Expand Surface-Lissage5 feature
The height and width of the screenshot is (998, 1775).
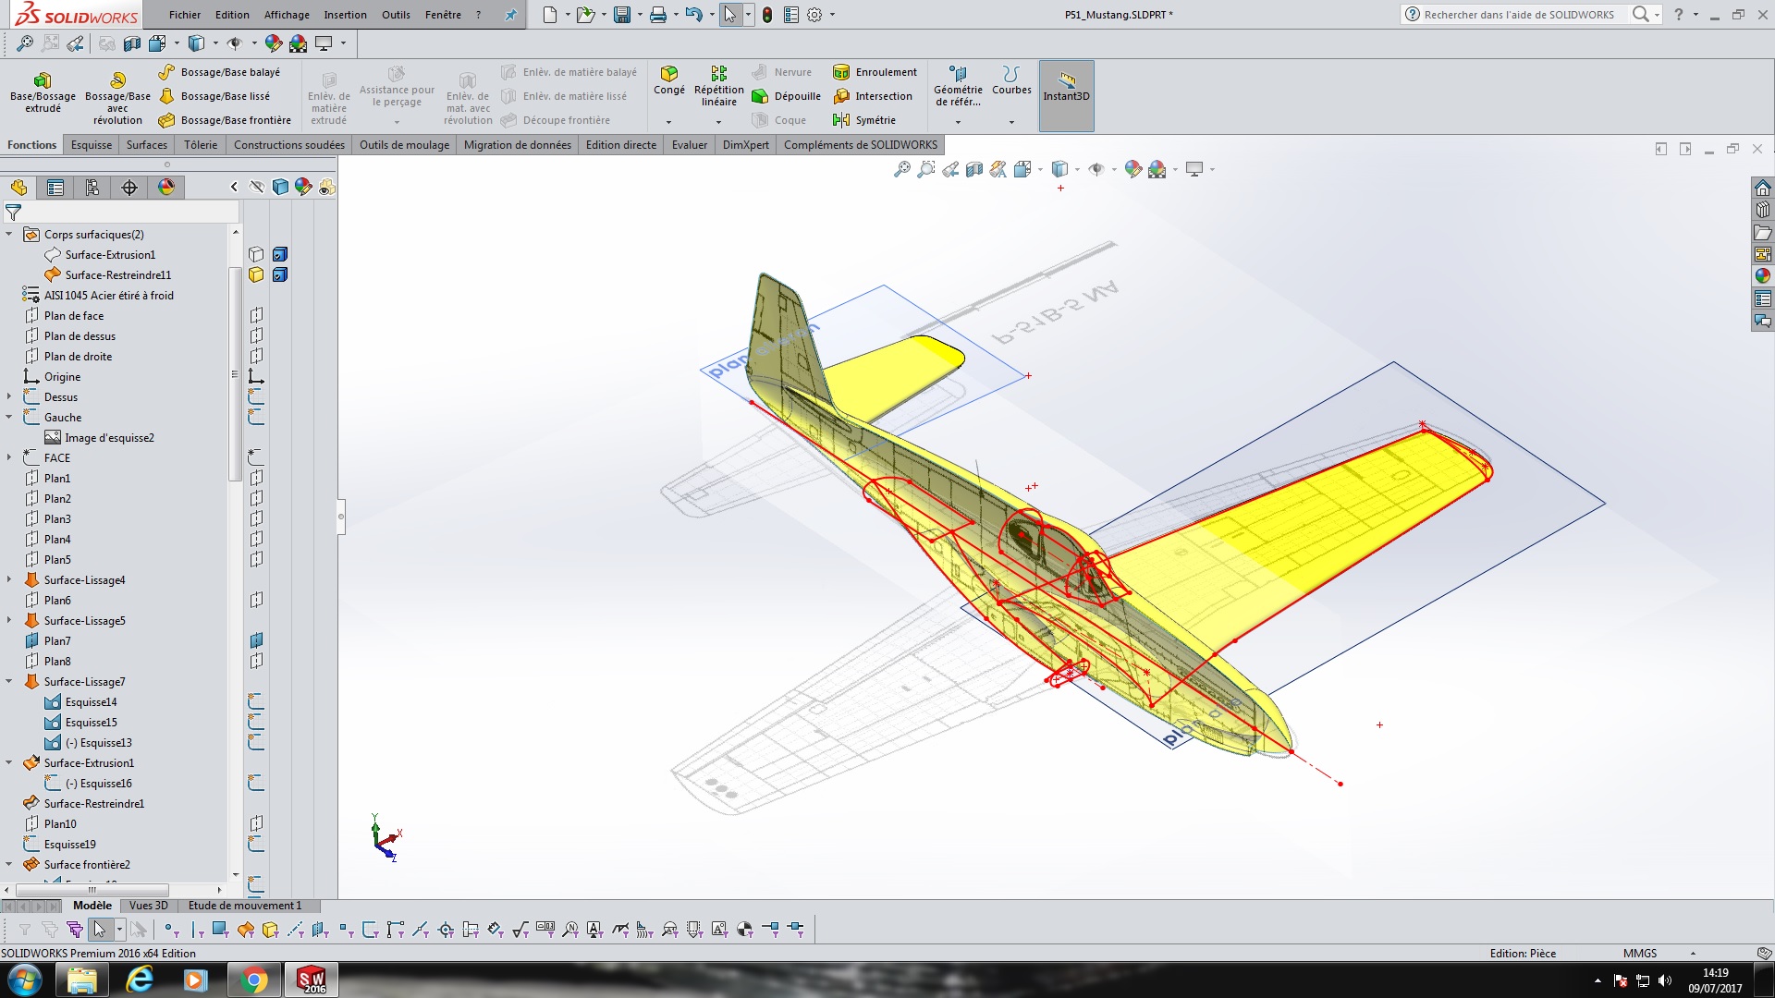9,621
